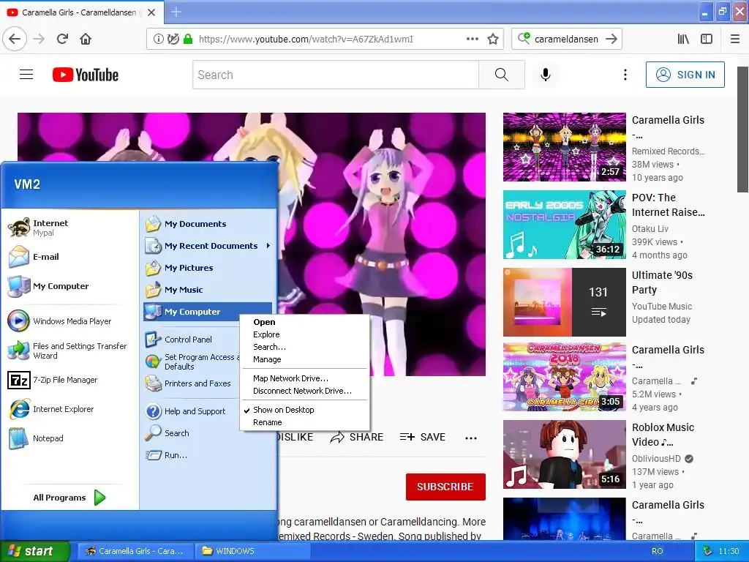Viewport: 749px width, 562px height.
Task: Select Map Network Drive... entry
Action: 305,378
